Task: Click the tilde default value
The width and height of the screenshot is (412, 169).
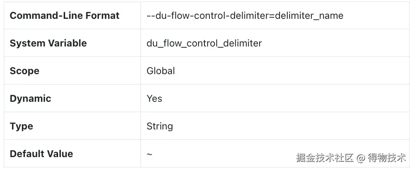Action: [149, 154]
